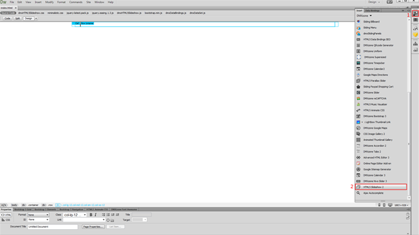This screenshot has width=419, height=235.
Task: Open the yellow Databases panel icon
Action: [415, 35]
